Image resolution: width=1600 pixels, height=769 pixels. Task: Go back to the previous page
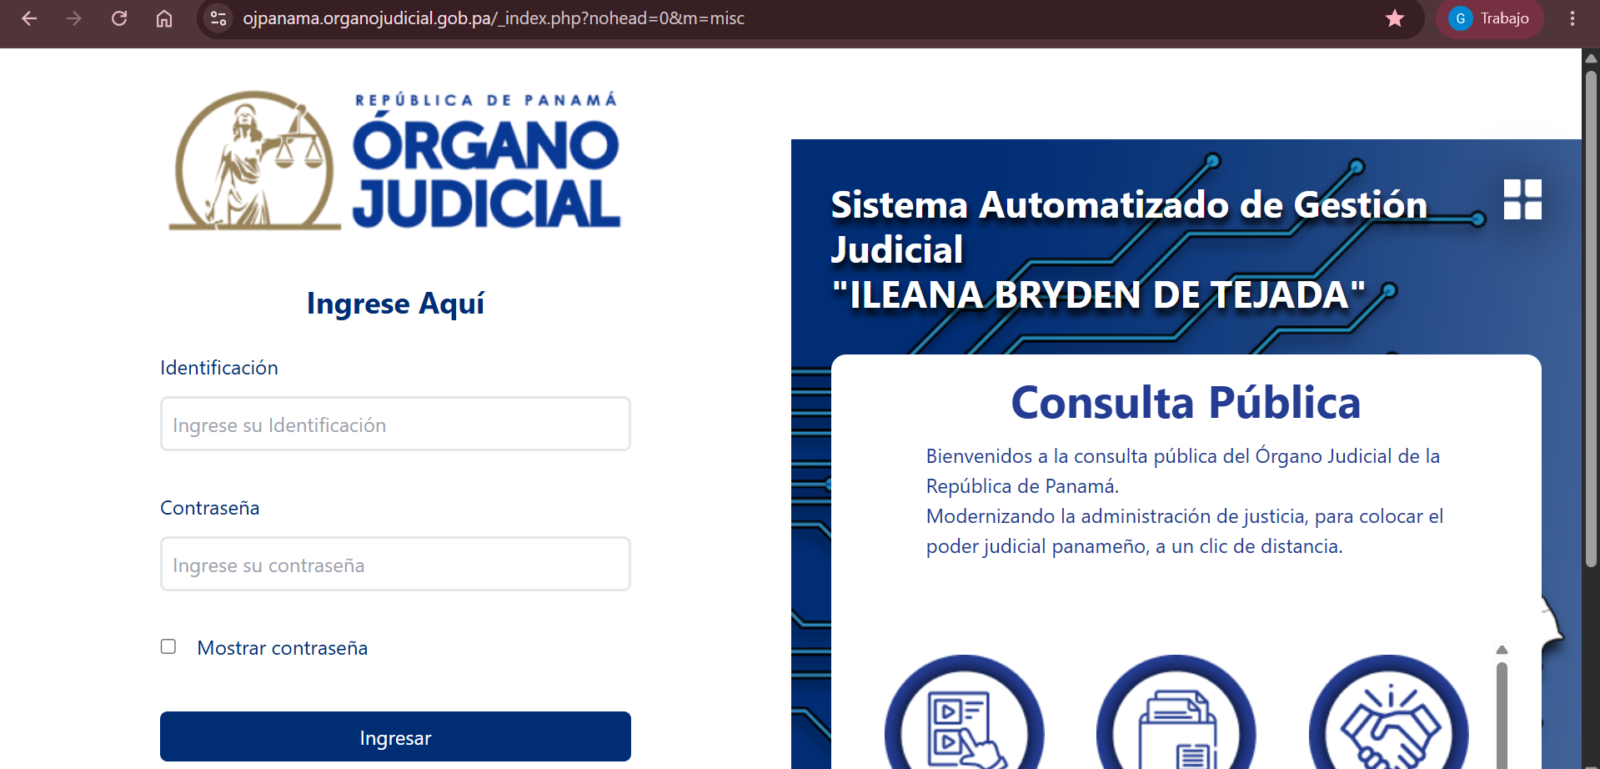(x=29, y=18)
